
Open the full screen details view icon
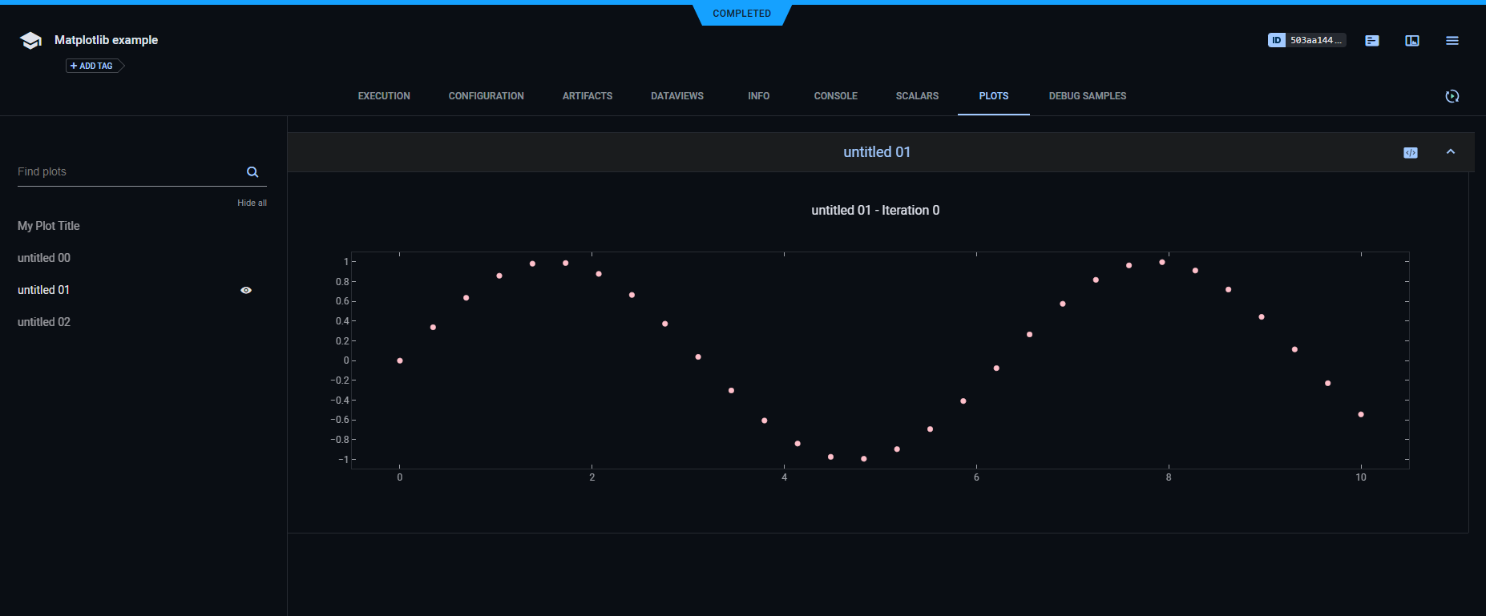pos(1411,41)
